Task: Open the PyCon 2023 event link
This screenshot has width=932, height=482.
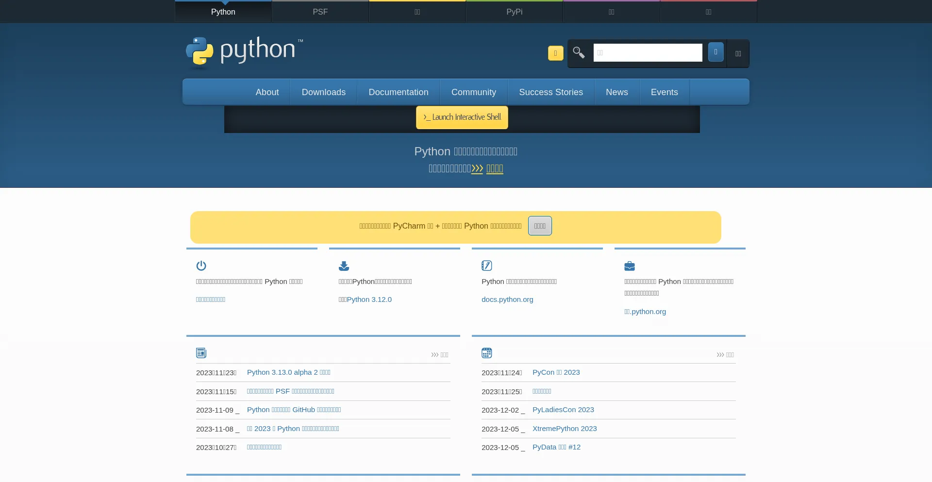Action: coord(556,372)
